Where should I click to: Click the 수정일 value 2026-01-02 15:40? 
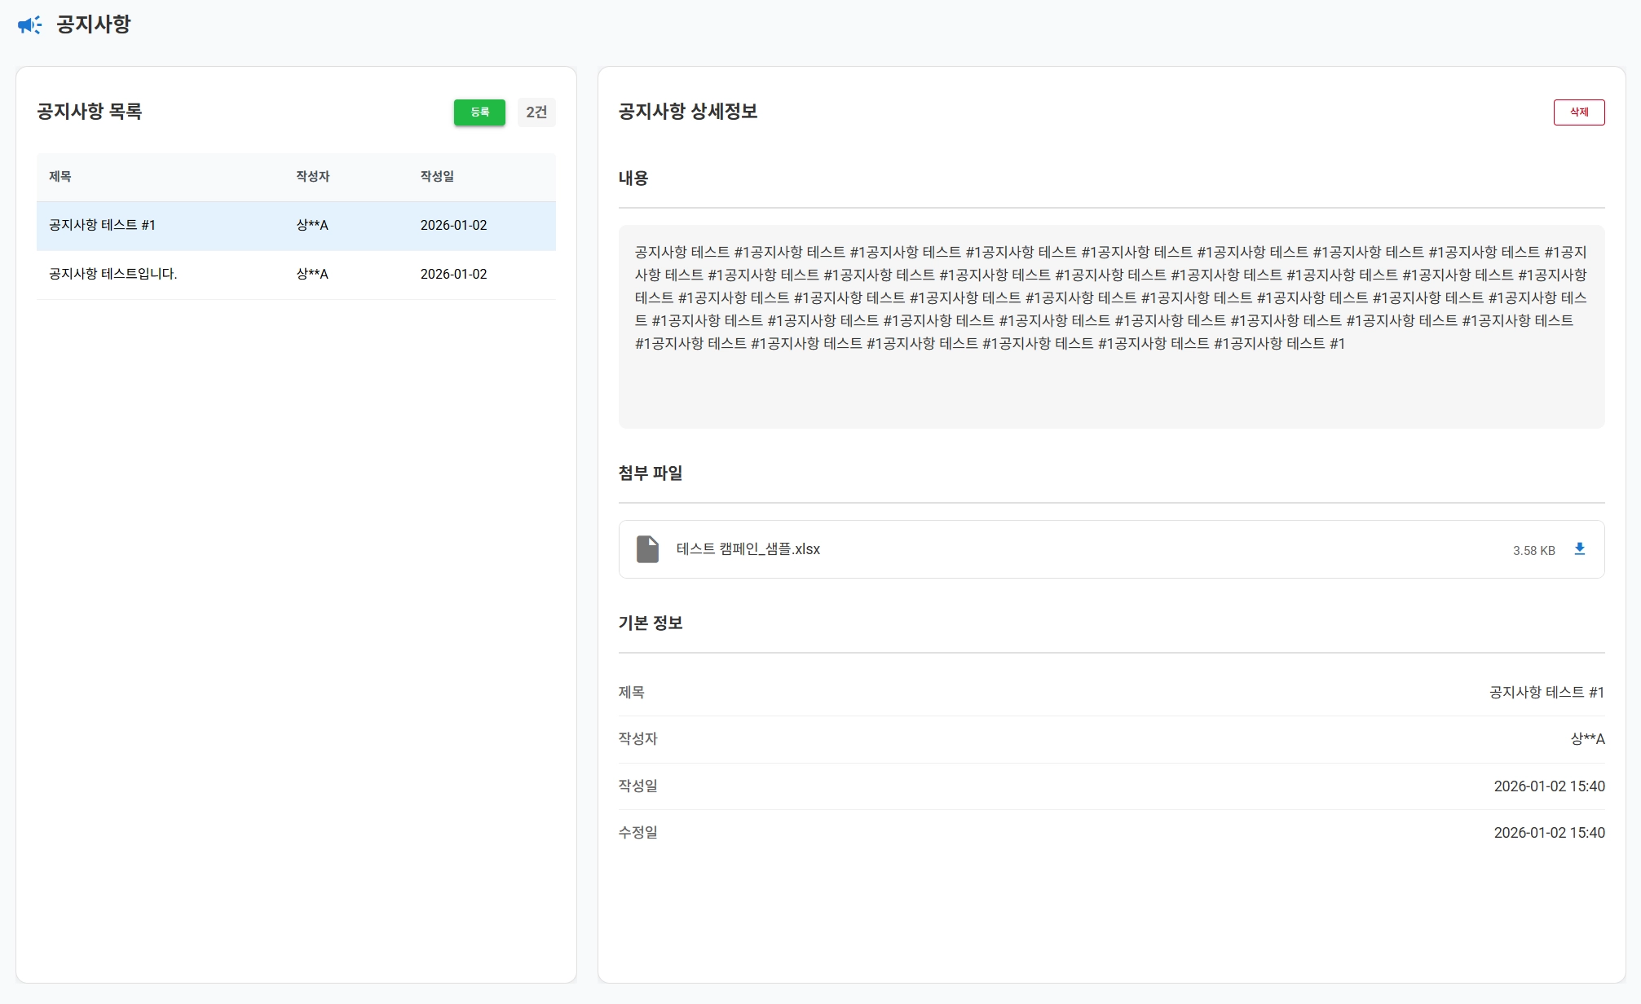(1548, 833)
